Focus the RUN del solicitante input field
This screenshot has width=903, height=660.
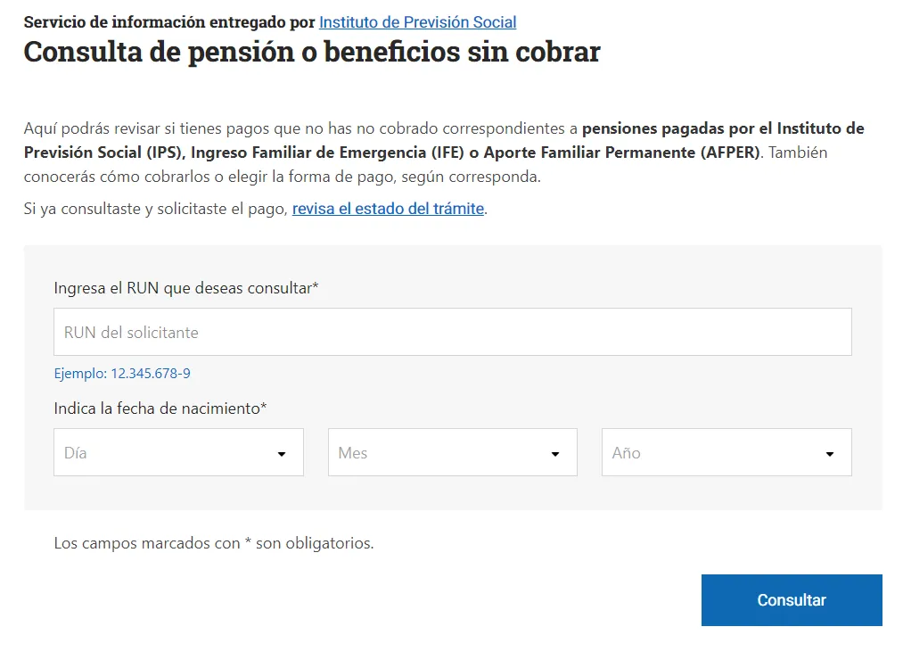(452, 333)
